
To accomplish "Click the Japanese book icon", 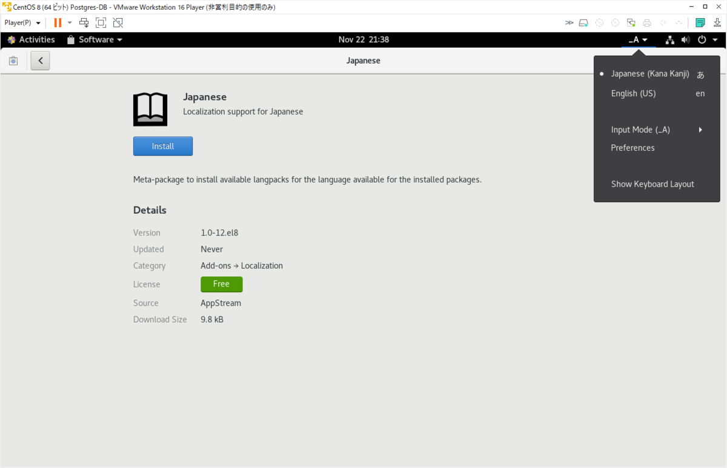I will (x=150, y=109).
